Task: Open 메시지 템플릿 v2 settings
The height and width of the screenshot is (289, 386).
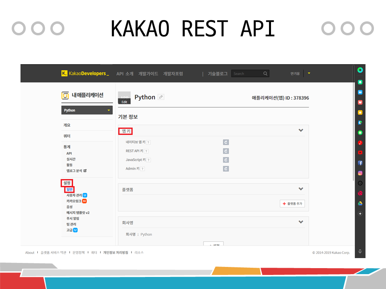Action: click(x=78, y=213)
